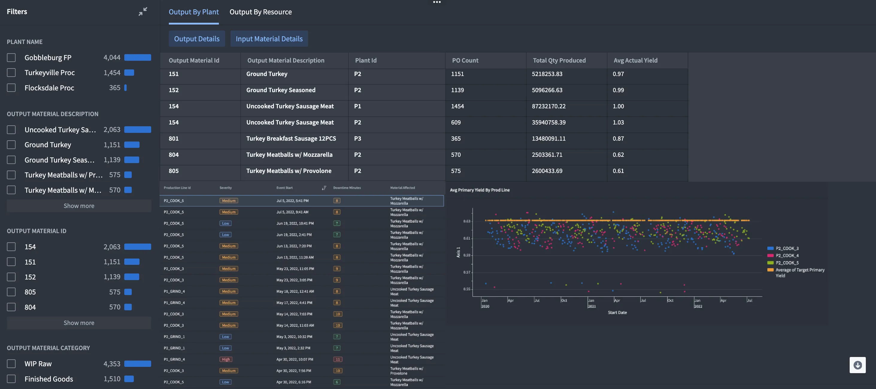Check the Gobbleburg FP plant filter
Image resolution: width=876 pixels, height=389 pixels.
(x=11, y=57)
